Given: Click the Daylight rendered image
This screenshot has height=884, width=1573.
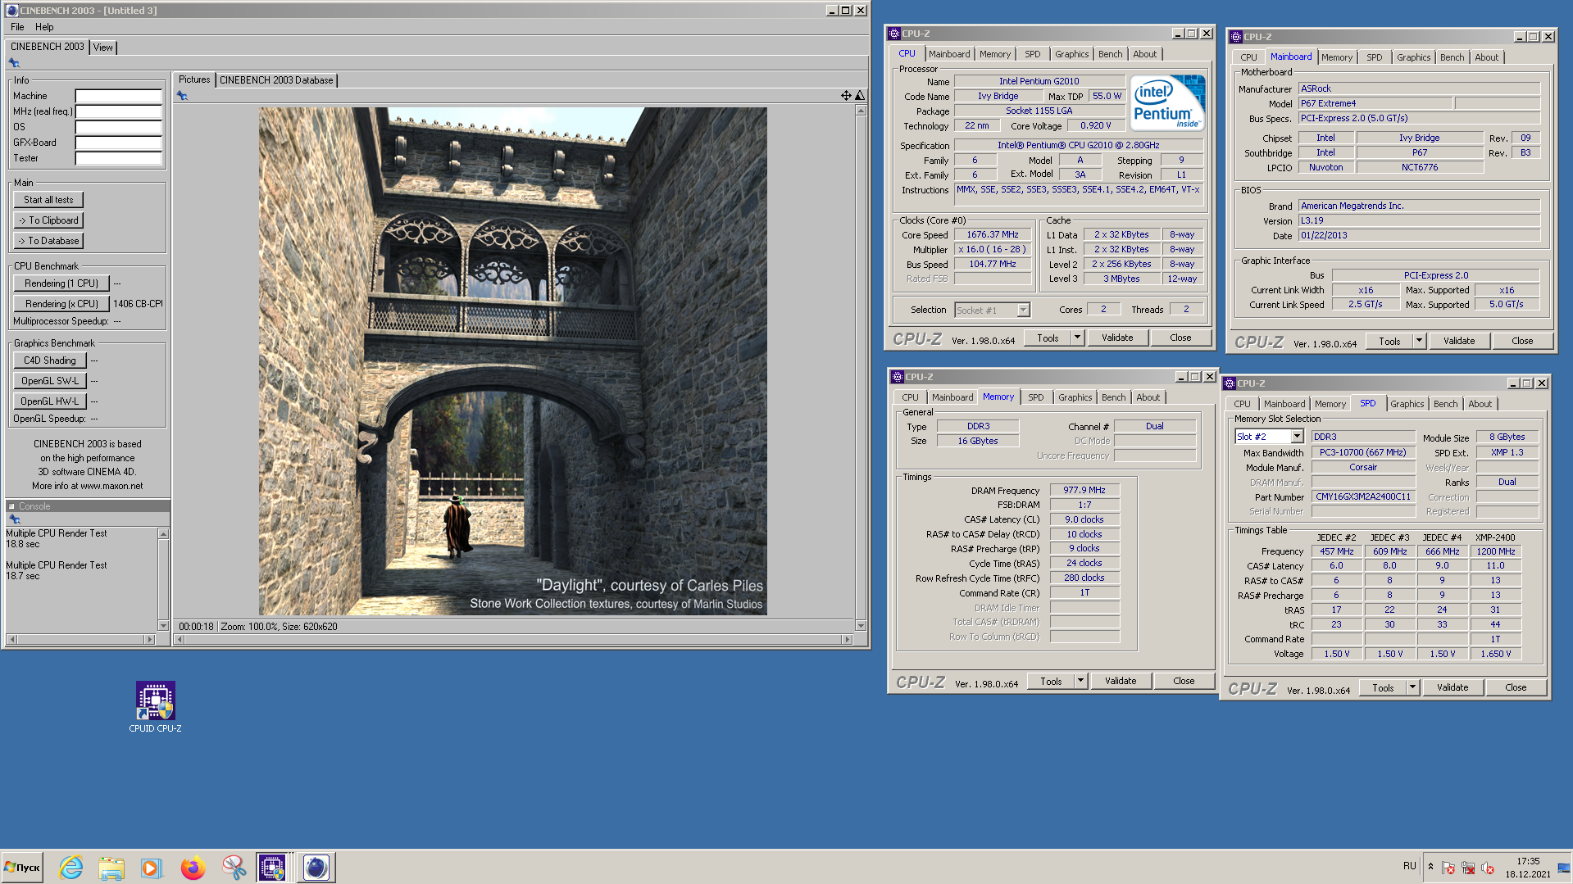Looking at the screenshot, I should [x=513, y=361].
